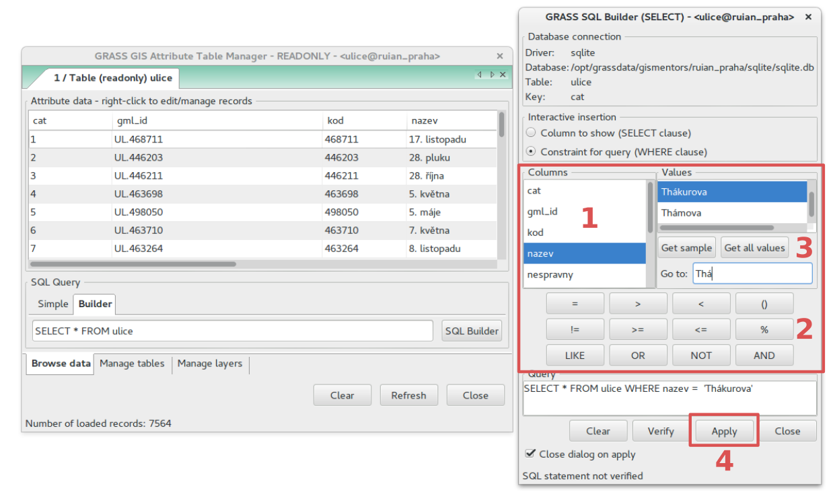Click the Verify button
This screenshot has height=494, width=833.
[661, 431]
